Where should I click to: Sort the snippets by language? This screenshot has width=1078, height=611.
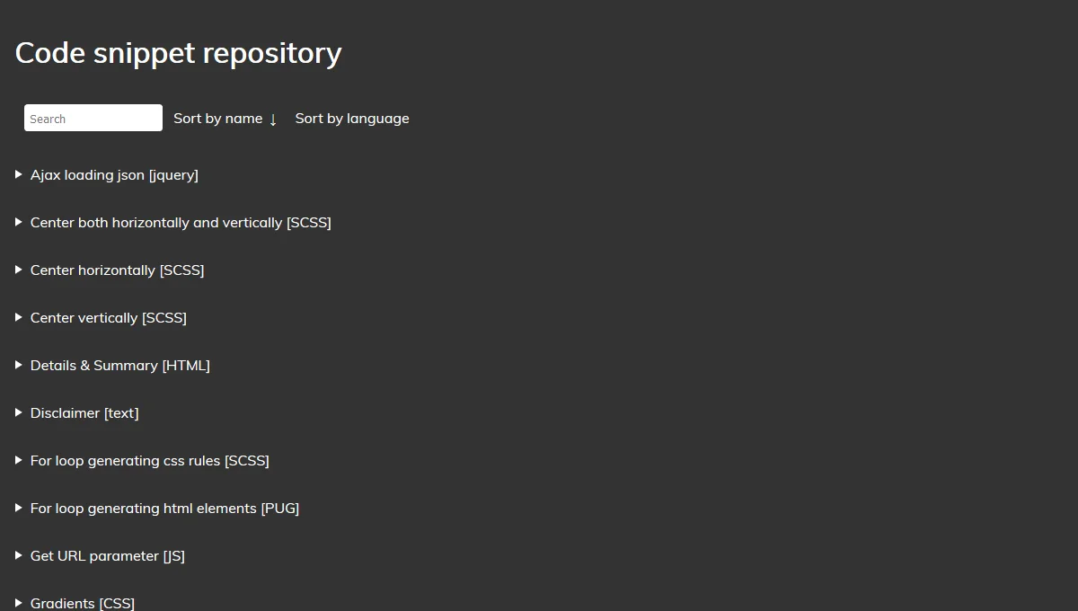click(351, 118)
